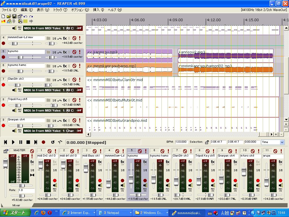Go to project end transport button
Image resolution: width=289 pixels, height=217 pixels.
(36, 142)
